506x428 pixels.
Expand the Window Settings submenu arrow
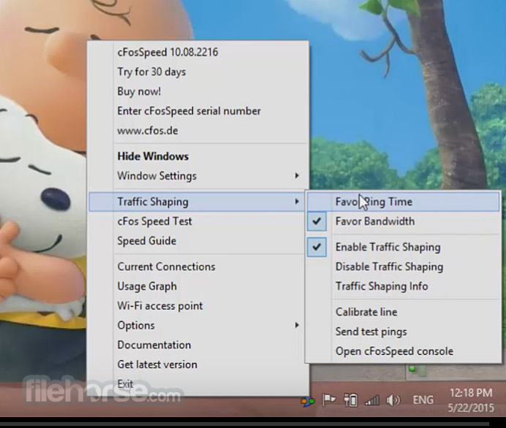297,175
